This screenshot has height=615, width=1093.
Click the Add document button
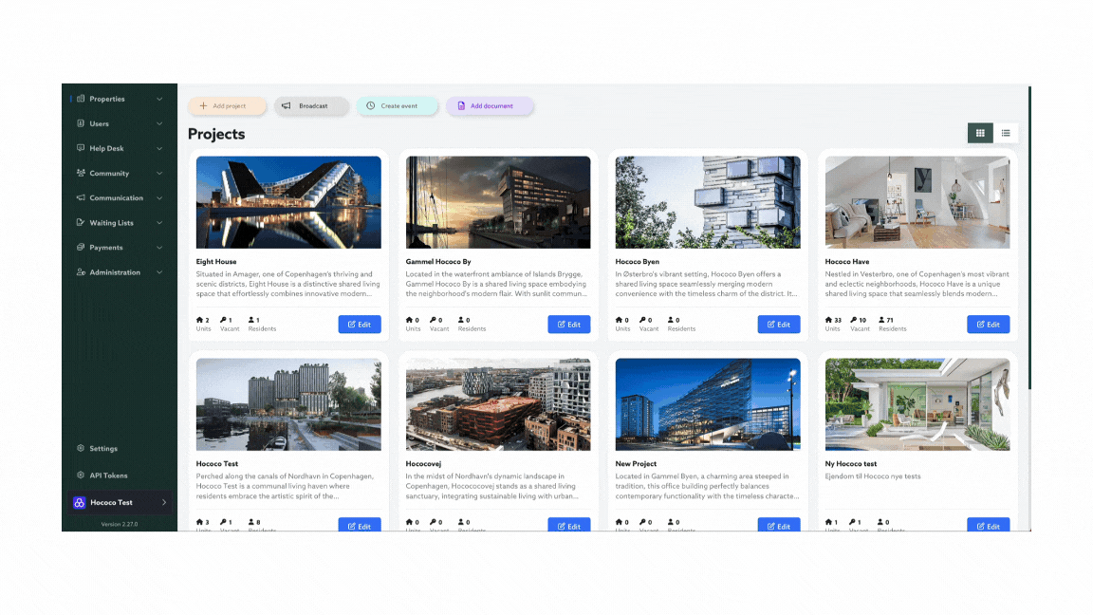point(490,106)
